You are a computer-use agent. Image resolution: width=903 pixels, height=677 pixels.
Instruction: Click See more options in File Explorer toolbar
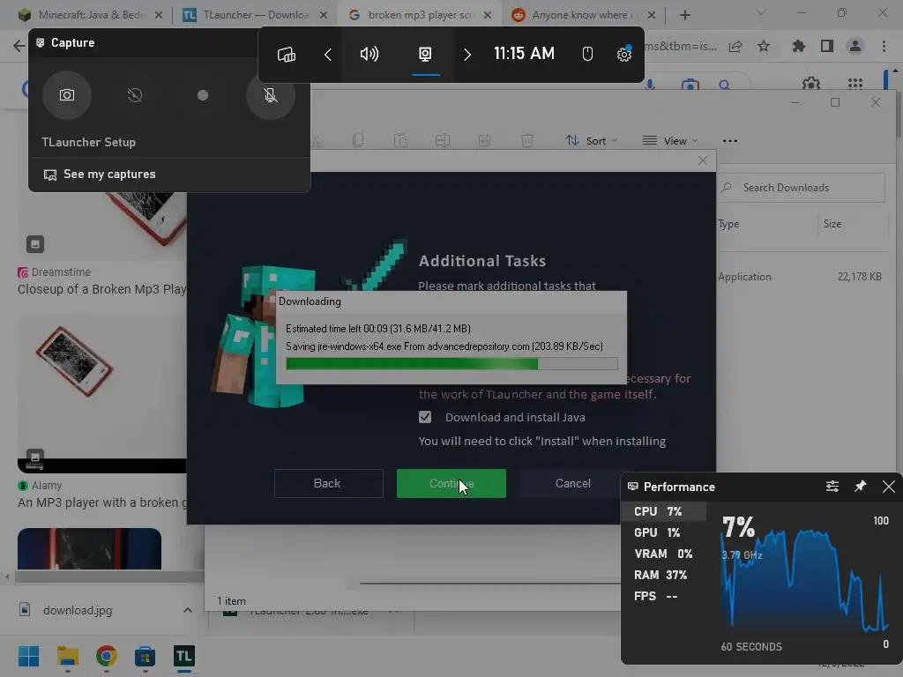point(729,140)
